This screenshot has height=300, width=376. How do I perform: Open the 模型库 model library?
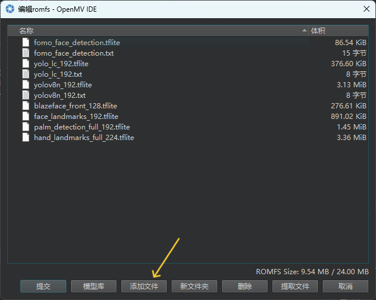(94, 287)
